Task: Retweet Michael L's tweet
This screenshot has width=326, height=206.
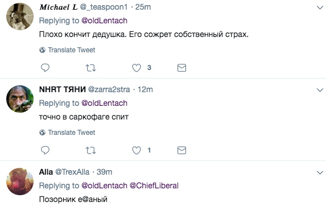Action: tap(90, 68)
